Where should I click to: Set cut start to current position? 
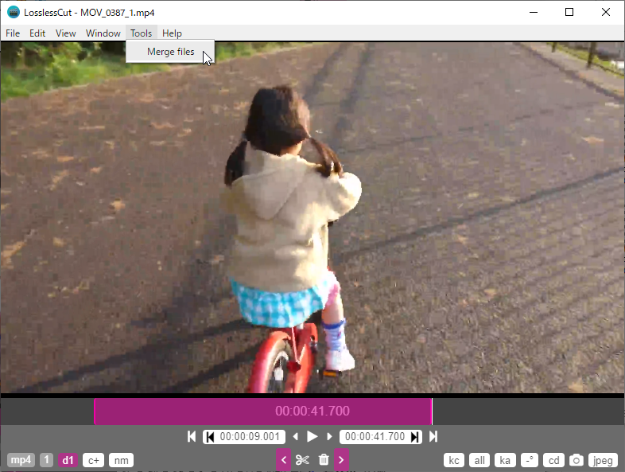click(211, 437)
